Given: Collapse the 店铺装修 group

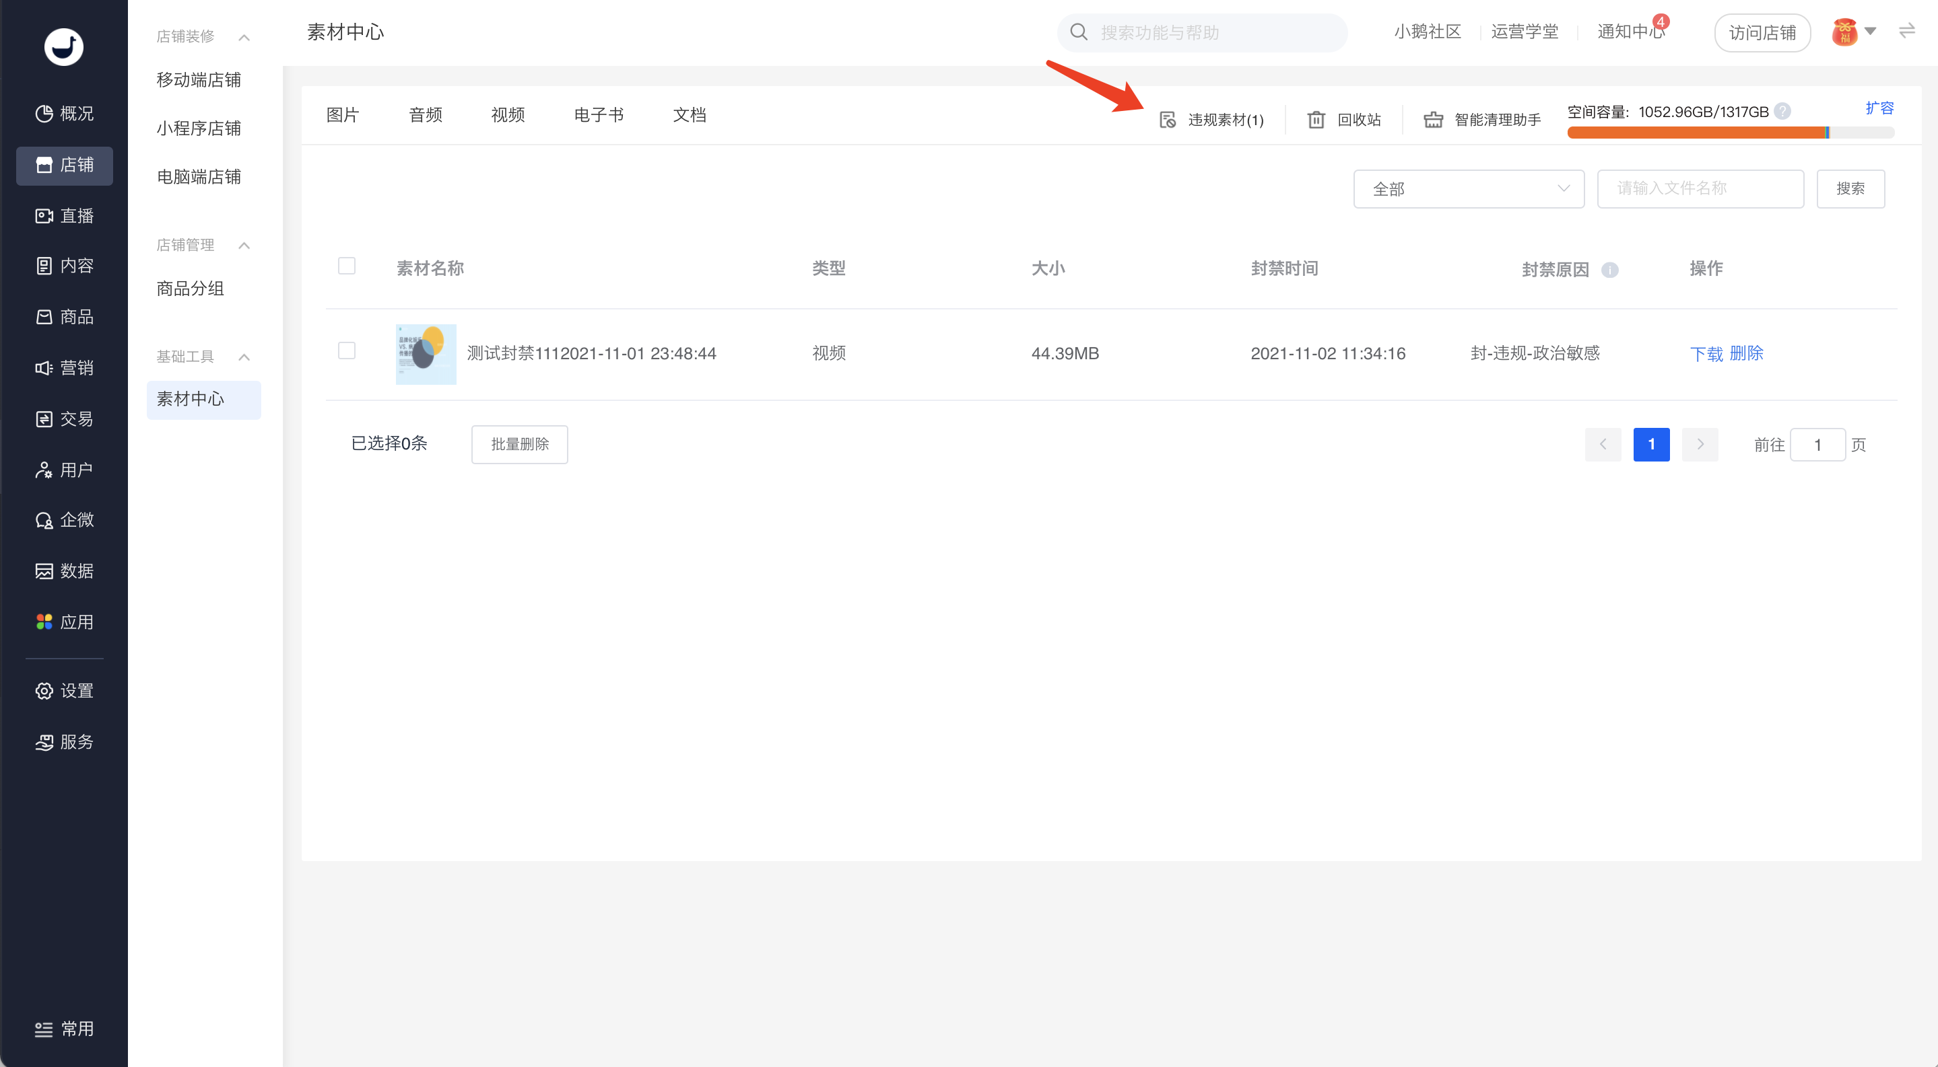Looking at the screenshot, I should pyautogui.click(x=244, y=37).
